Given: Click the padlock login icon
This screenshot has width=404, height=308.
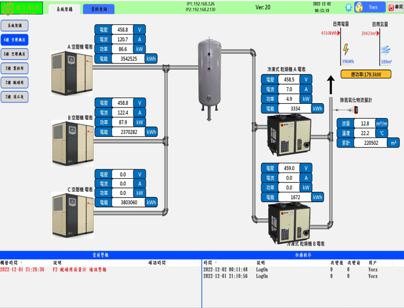Looking at the screenshot, I should coord(358,7).
